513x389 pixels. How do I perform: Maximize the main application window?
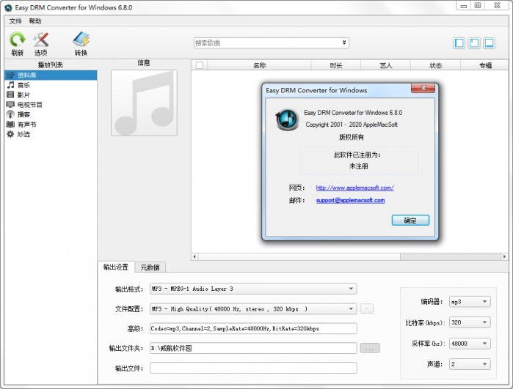point(478,6)
